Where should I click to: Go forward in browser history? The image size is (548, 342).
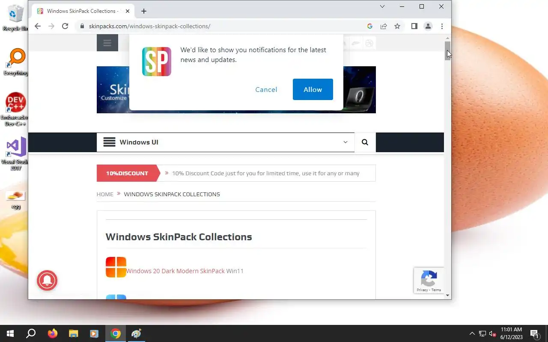click(x=51, y=26)
